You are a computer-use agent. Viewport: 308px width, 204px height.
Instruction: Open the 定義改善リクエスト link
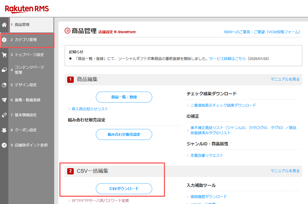click(x=207, y=155)
